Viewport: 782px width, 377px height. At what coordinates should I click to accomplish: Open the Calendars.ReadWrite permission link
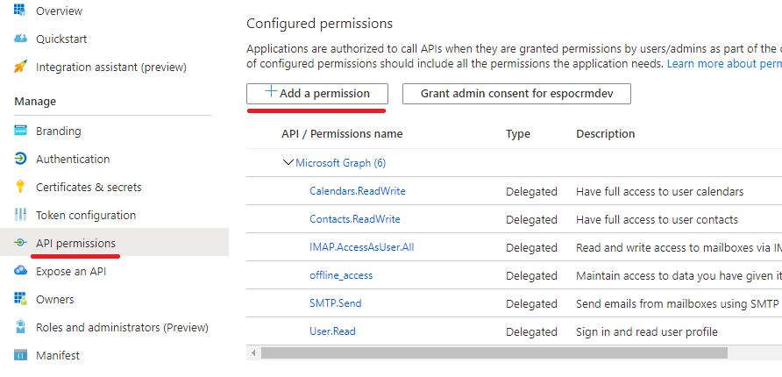357,191
